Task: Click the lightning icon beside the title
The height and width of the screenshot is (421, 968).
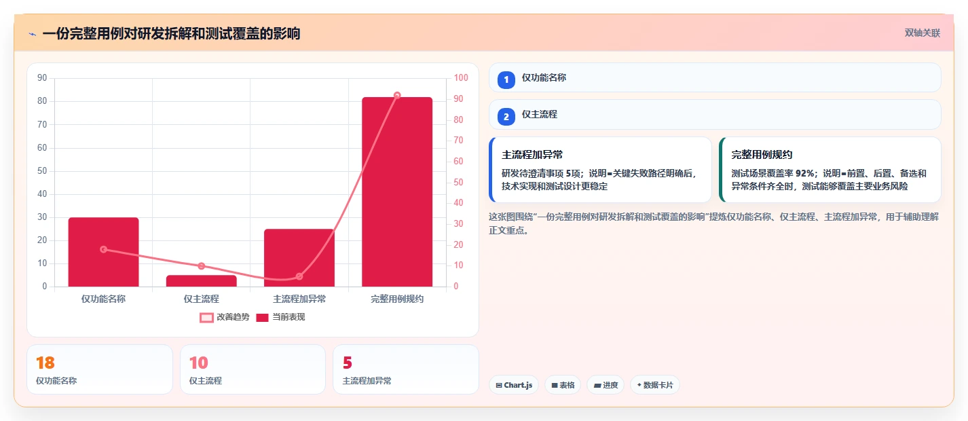Action: tap(32, 34)
